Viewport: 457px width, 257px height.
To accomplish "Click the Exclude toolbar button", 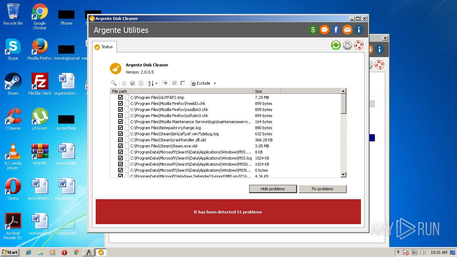I will tap(201, 83).
